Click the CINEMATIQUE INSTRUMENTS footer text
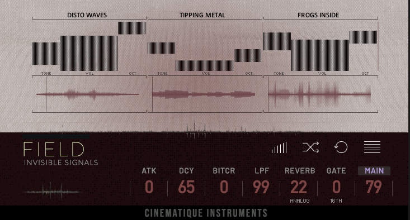Image resolution: width=410 pixels, height=220 pixels. tap(206, 213)
